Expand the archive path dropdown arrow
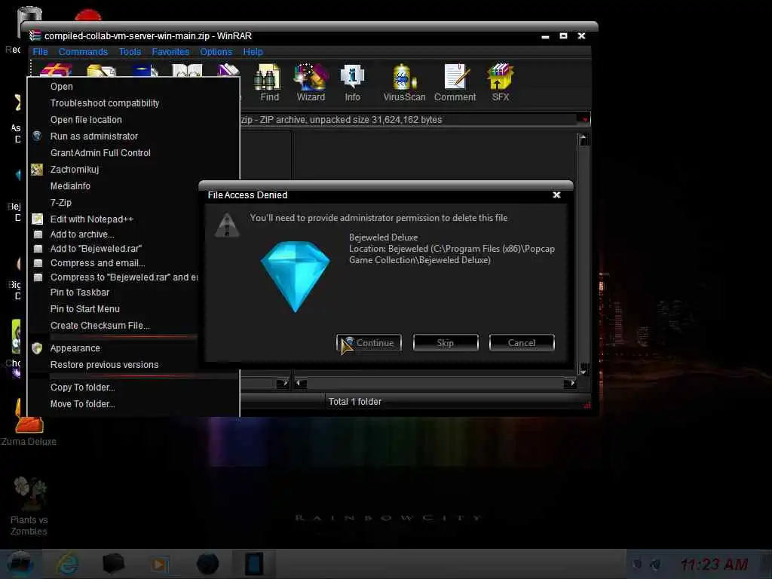Screen dimensions: 772x579 coord(584,120)
